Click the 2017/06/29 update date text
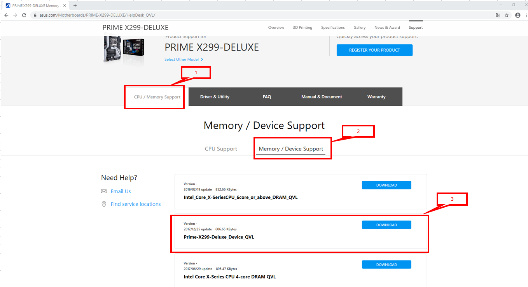Image resolution: width=528 pixels, height=287 pixels. pos(198,269)
